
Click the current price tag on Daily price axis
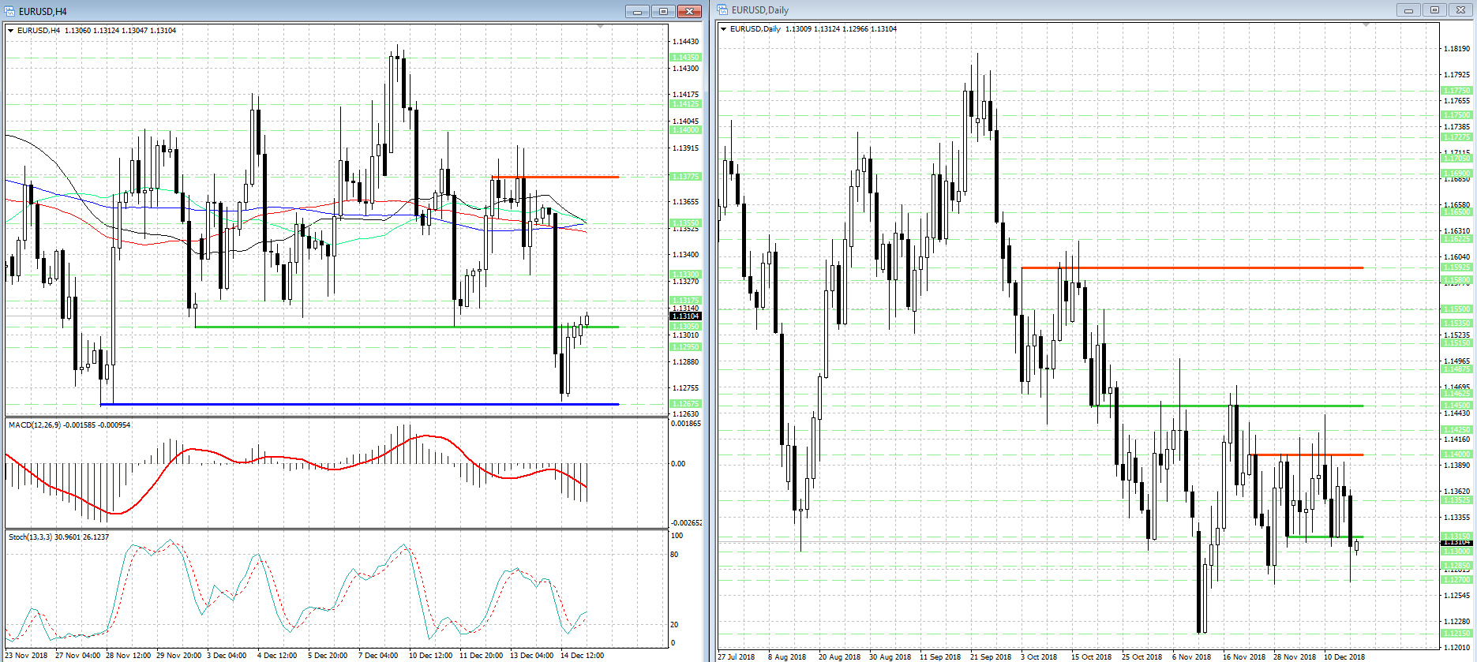(1456, 542)
